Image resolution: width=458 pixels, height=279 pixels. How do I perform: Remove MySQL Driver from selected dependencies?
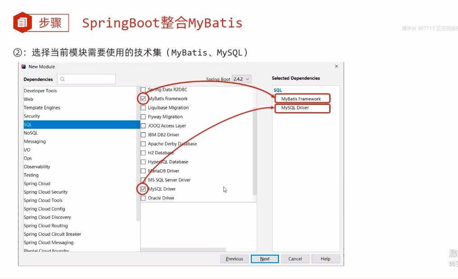[x=332, y=108]
